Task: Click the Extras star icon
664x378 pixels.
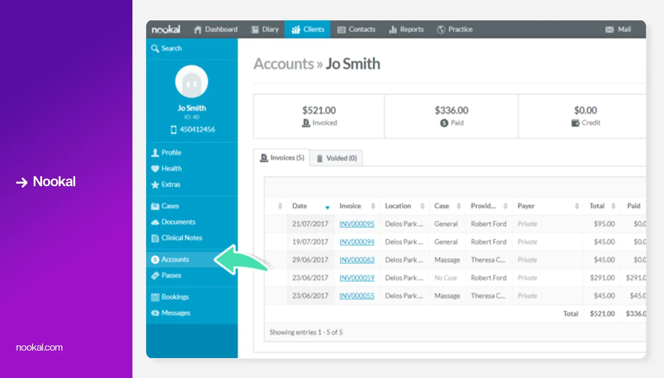Action: pos(155,185)
